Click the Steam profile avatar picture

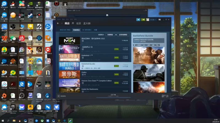point(148,20)
